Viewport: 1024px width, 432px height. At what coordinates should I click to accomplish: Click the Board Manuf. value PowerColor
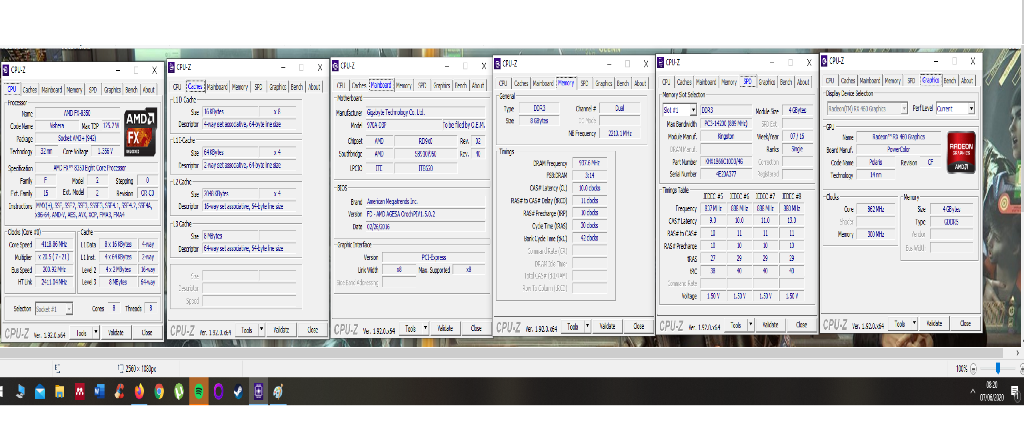[899, 150]
